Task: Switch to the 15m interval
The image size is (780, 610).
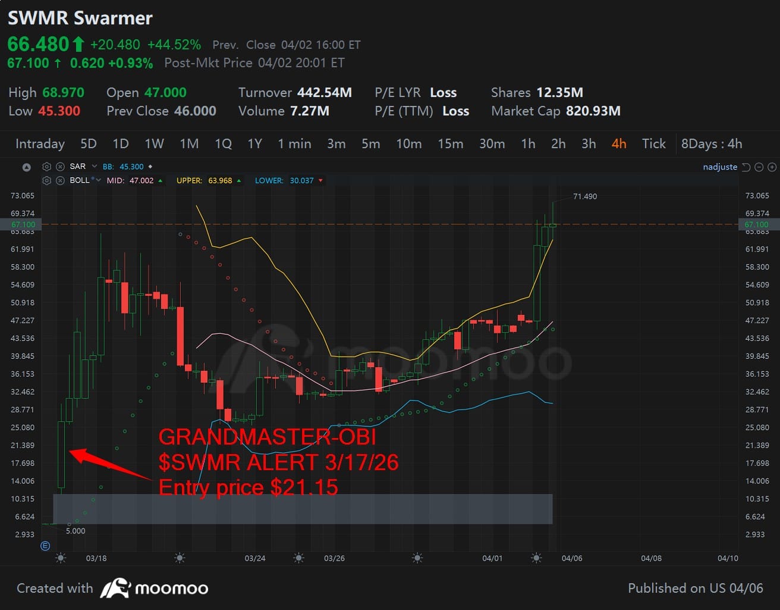Action: 451,144
